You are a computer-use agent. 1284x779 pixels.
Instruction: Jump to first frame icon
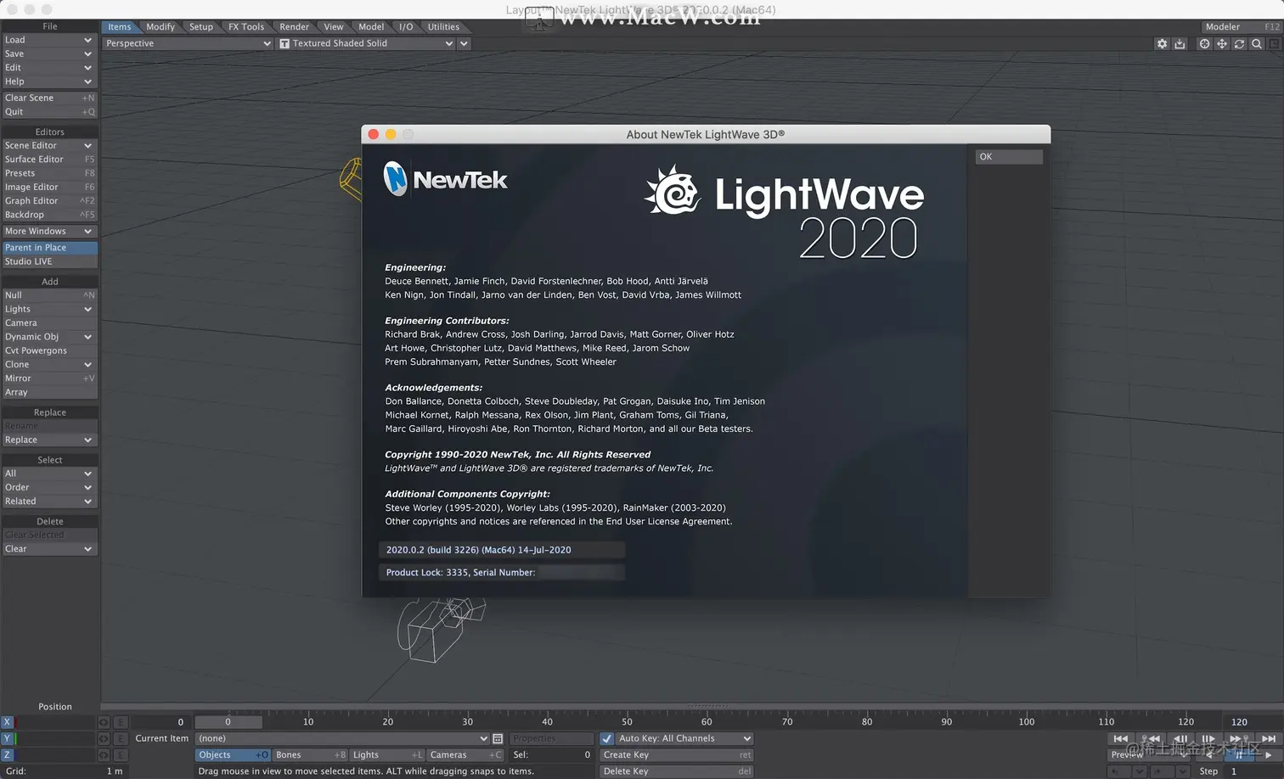tap(1121, 739)
